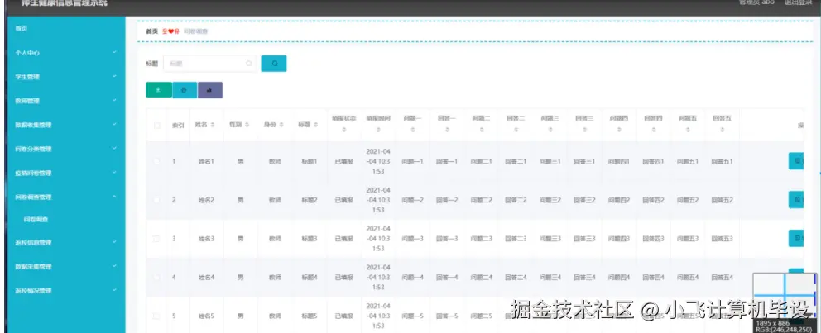Click cell 问题二2 in row two

[x=481, y=200]
